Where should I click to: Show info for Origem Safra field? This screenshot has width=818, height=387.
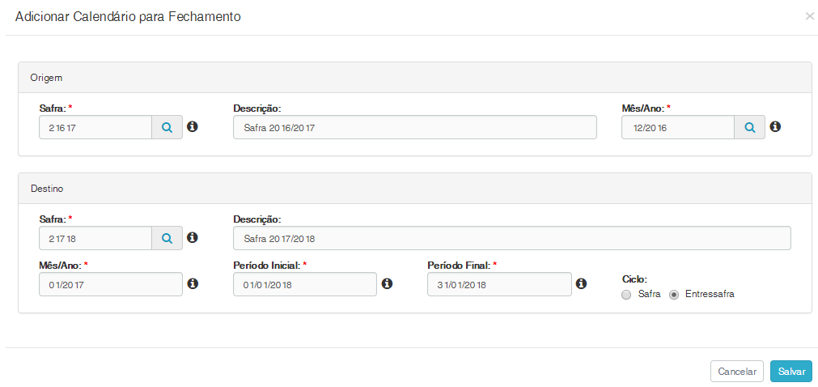coord(193,127)
